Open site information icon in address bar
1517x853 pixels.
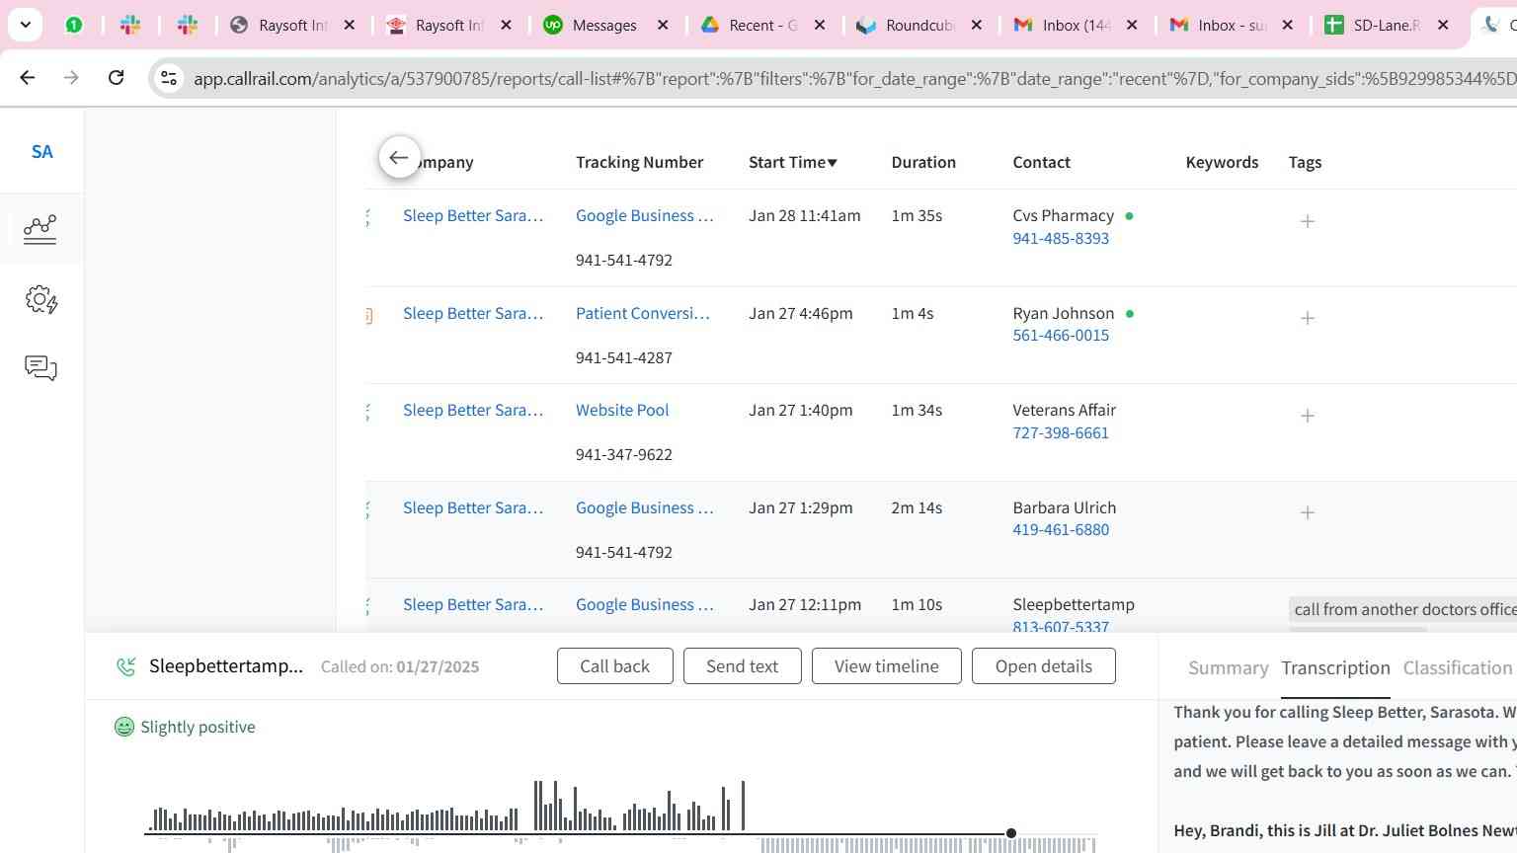[x=169, y=78]
